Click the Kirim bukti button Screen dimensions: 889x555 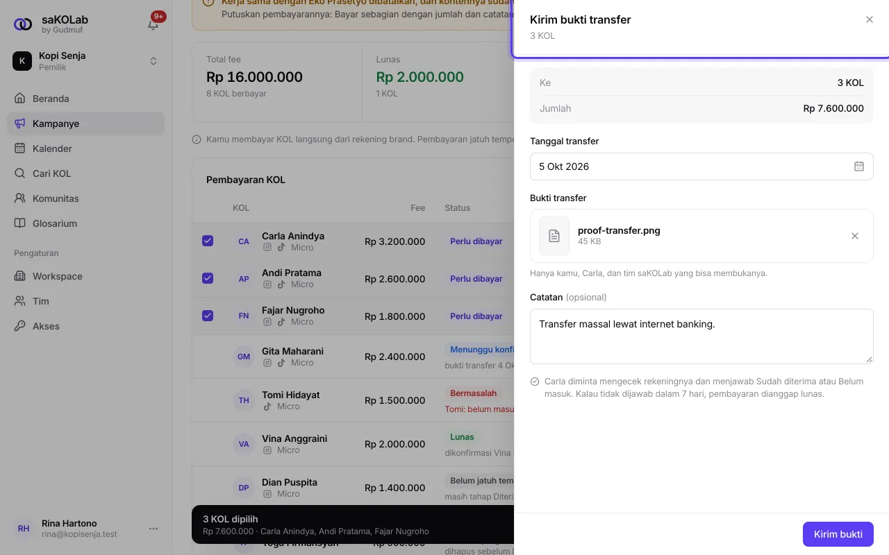click(x=838, y=534)
